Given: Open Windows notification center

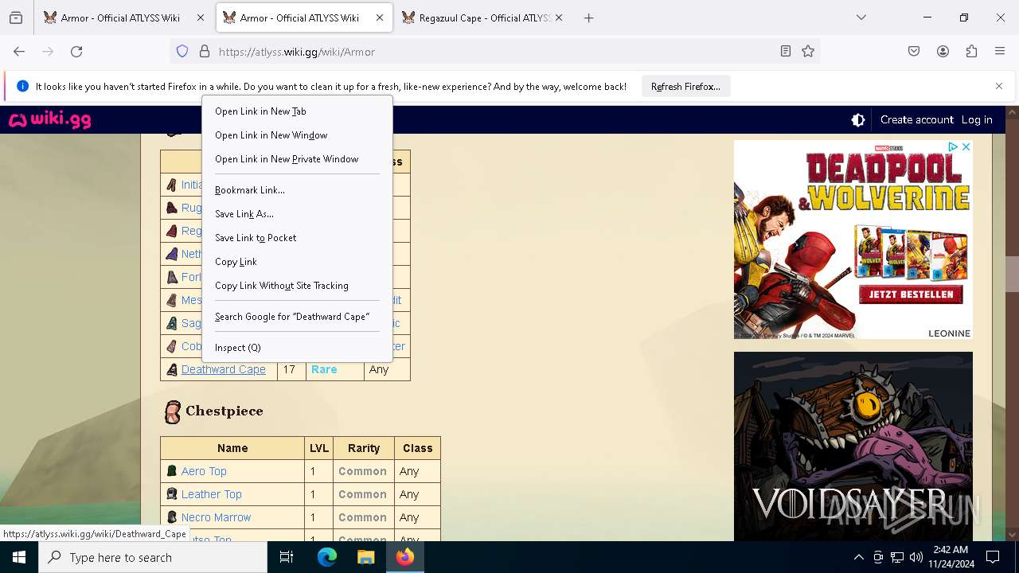Looking at the screenshot, I should tap(993, 557).
